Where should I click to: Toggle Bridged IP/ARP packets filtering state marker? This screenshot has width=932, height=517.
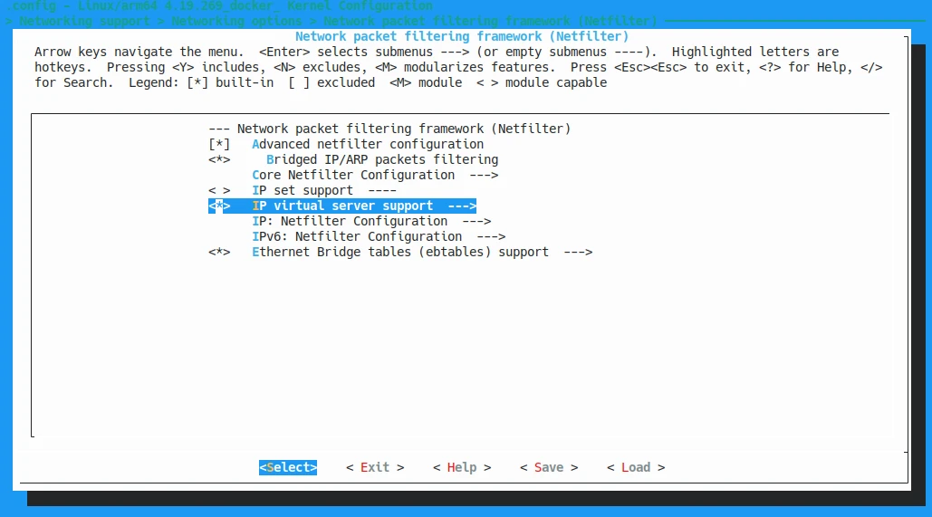pos(219,159)
